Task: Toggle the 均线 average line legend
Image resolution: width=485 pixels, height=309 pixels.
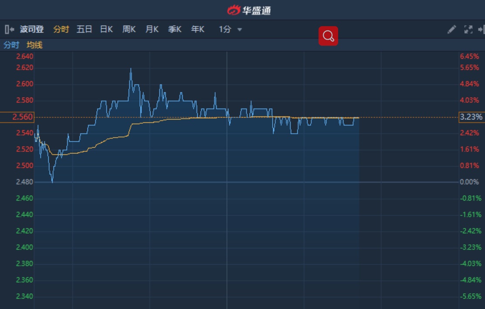Action: point(34,45)
